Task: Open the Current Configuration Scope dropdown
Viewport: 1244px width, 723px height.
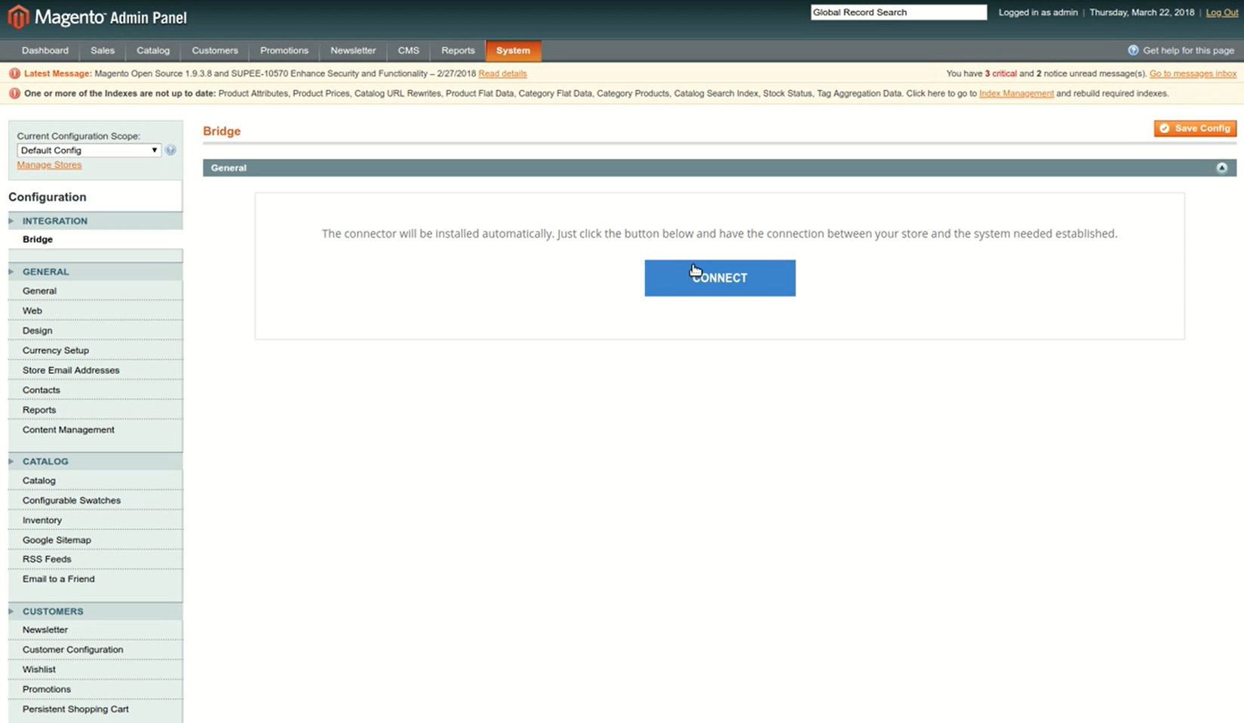Action: click(88, 150)
